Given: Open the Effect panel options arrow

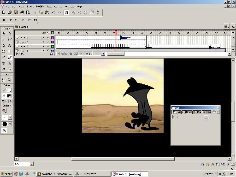Looking at the screenshot, I should [x=218, y=112].
